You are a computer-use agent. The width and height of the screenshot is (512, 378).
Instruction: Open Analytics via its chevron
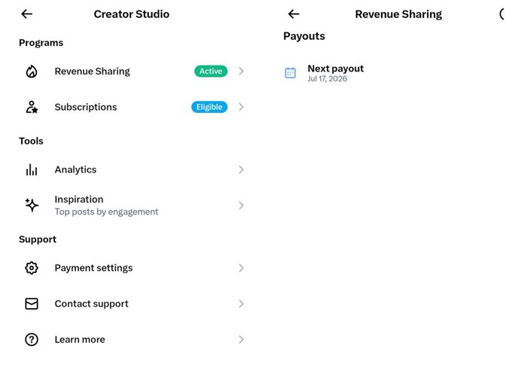pos(241,169)
